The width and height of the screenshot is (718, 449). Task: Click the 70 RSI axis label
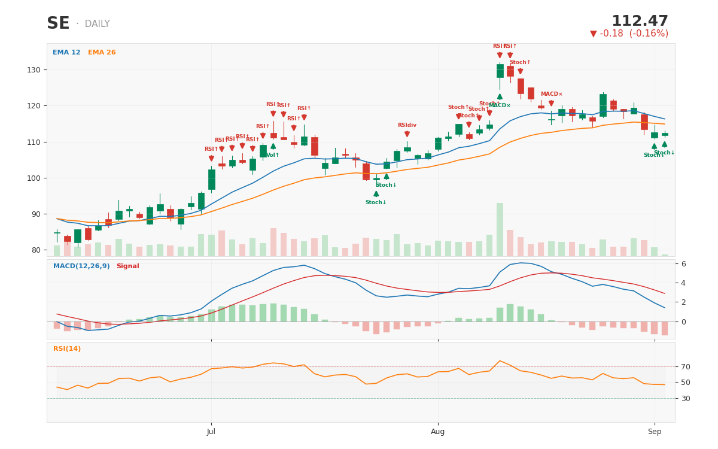pos(686,367)
